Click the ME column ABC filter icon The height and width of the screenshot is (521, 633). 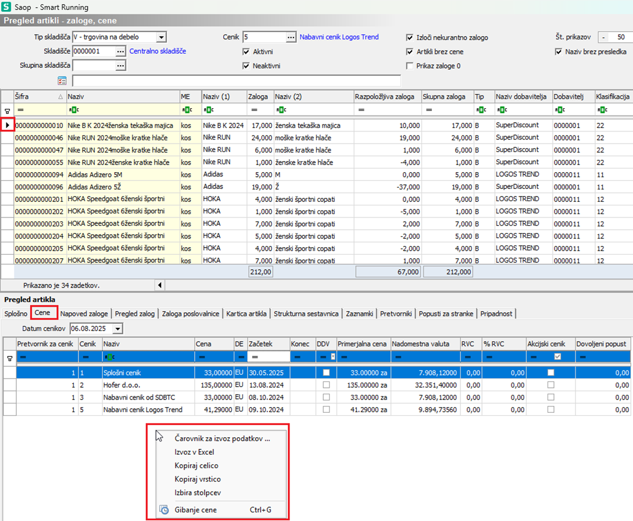(x=187, y=109)
